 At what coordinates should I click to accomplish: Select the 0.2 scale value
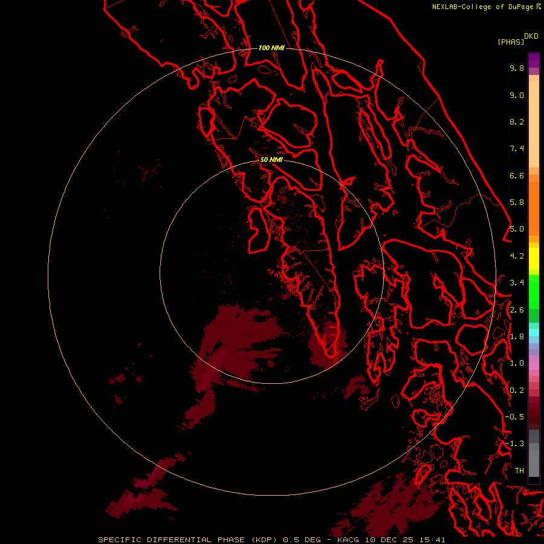517,390
